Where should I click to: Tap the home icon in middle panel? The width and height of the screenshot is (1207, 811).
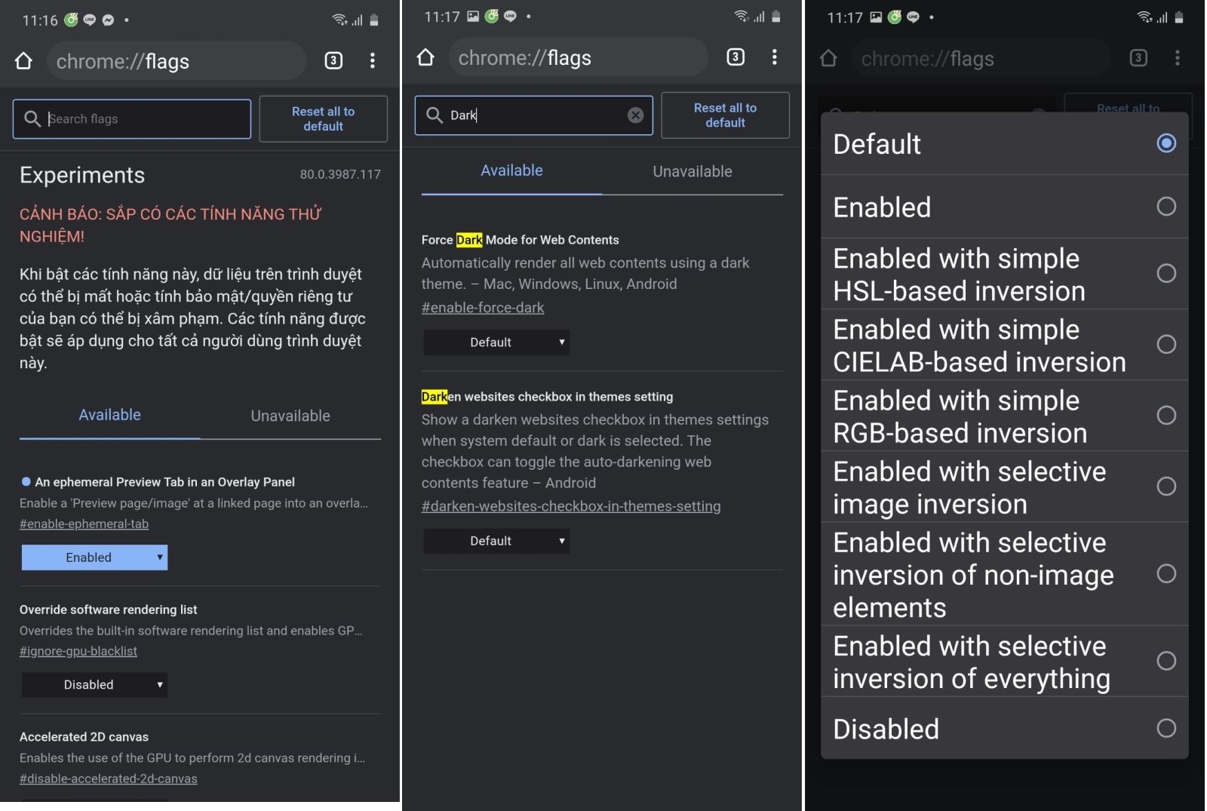click(x=425, y=57)
